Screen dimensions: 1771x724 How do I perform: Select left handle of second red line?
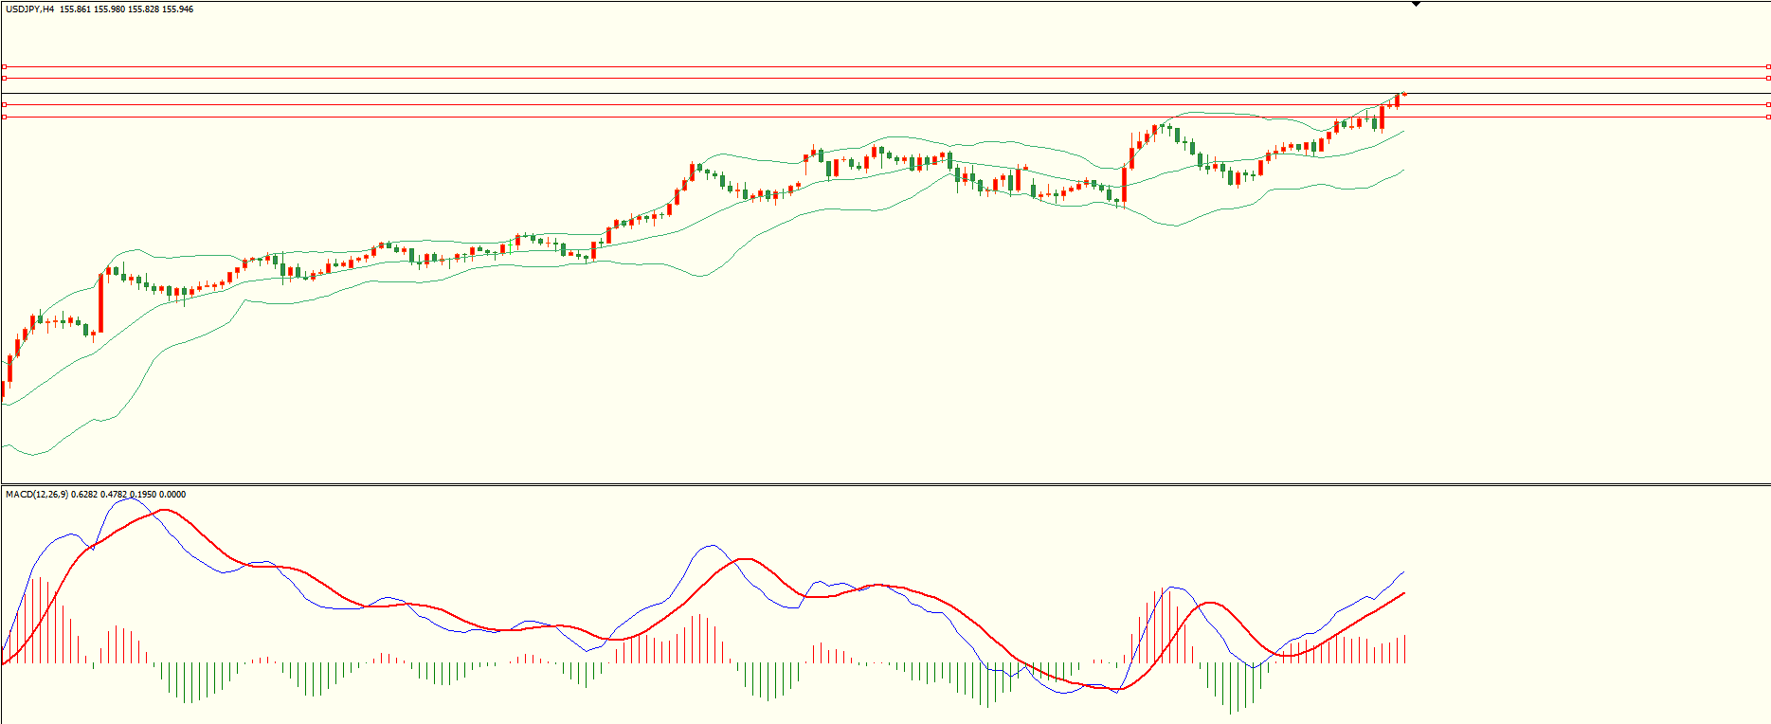tap(5, 79)
